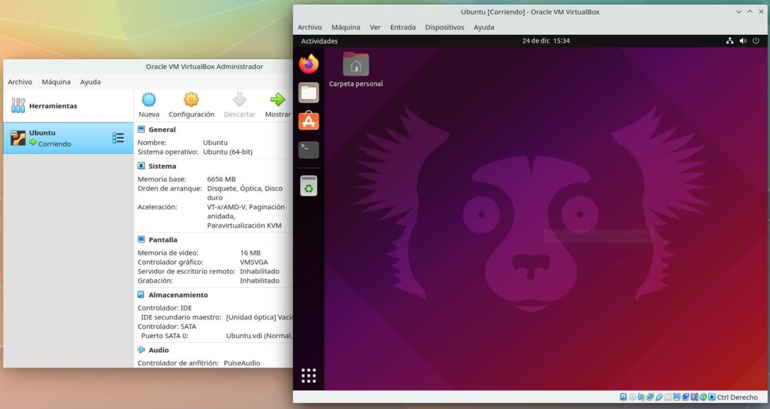The image size is (770, 409).
Task: Open Archivo menu in the Ubuntu VM window
Action: pos(309,27)
